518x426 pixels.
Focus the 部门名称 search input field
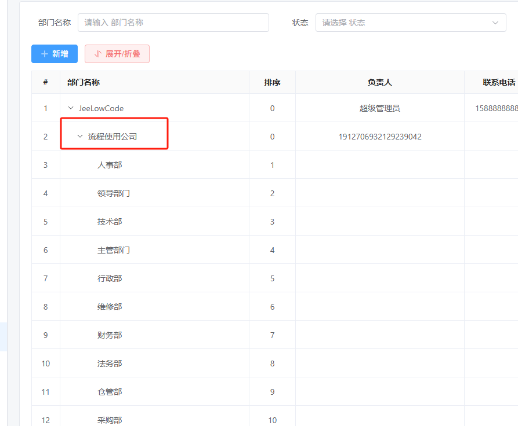tap(173, 23)
